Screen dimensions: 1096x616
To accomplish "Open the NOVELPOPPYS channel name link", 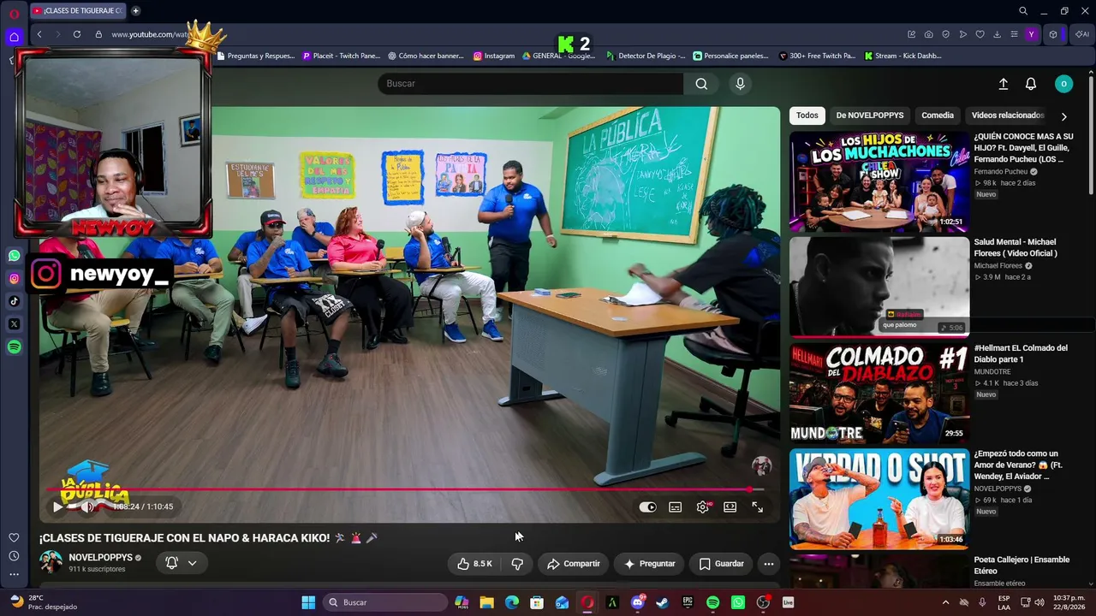I will (x=100, y=557).
